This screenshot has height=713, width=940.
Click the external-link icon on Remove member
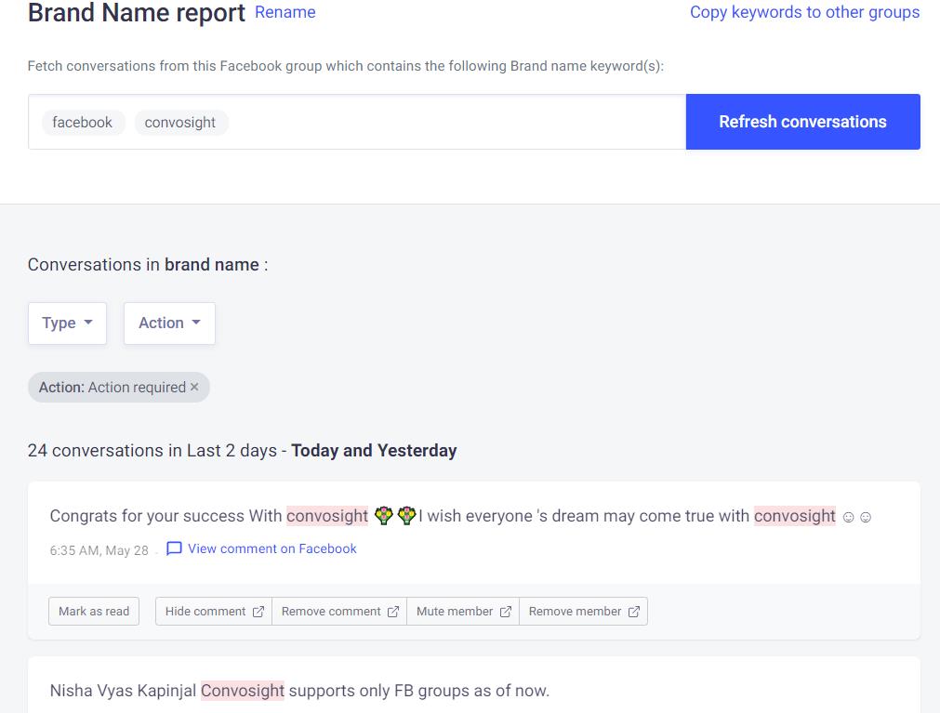633,611
